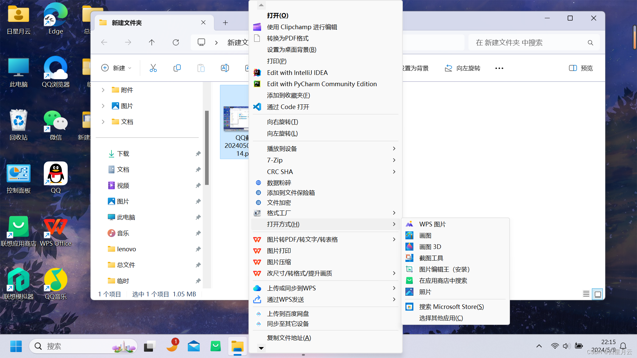Click 复制文件地址(A) entry

coord(325,338)
